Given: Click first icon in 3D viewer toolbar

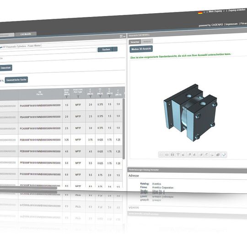Looking at the screenshot, I should pyautogui.click(x=161, y=155).
